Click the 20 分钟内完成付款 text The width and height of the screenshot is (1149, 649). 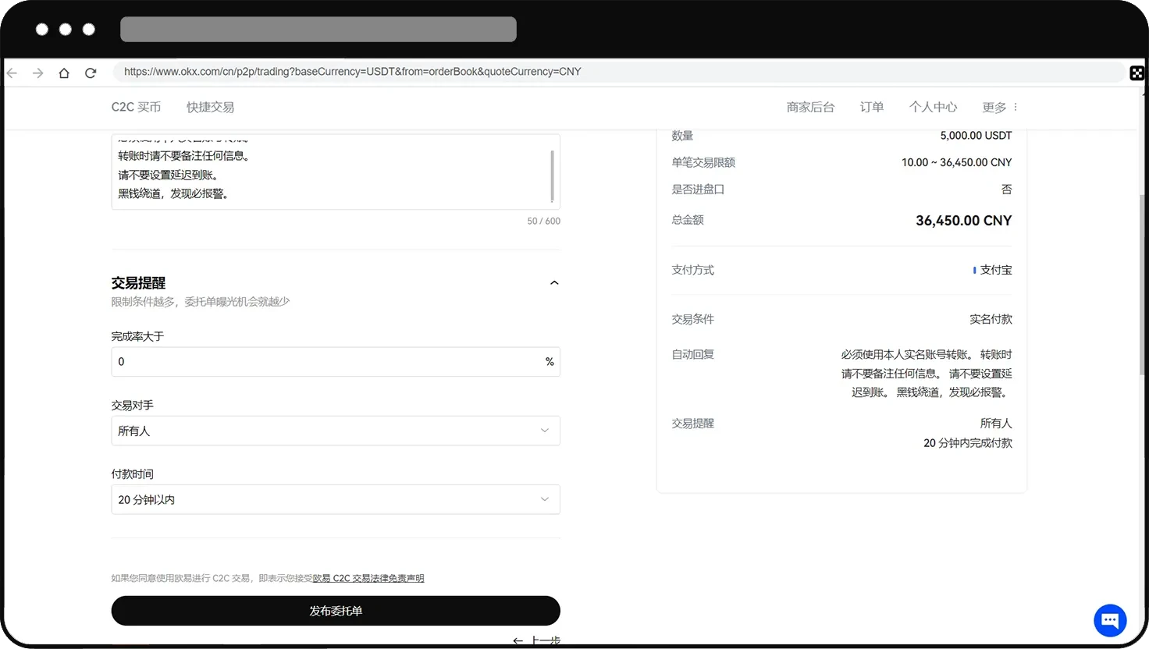(x=968, y=443)
